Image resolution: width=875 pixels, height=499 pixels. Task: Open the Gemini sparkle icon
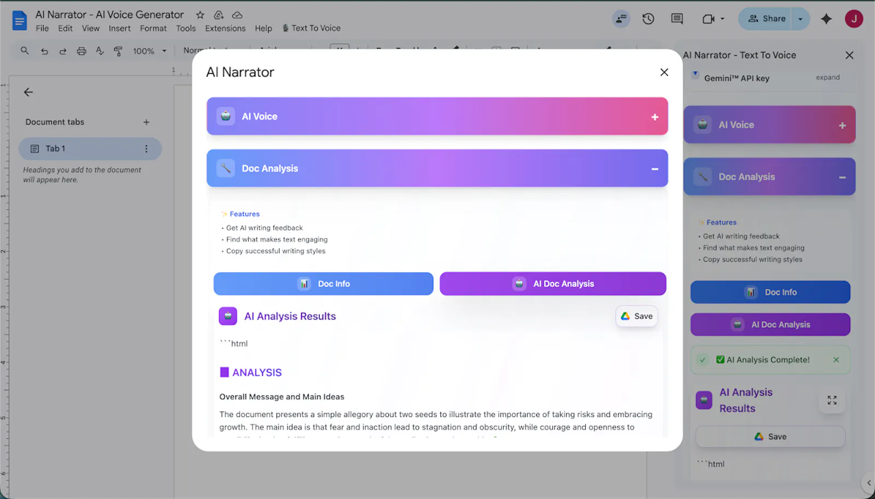pos(826,19)
